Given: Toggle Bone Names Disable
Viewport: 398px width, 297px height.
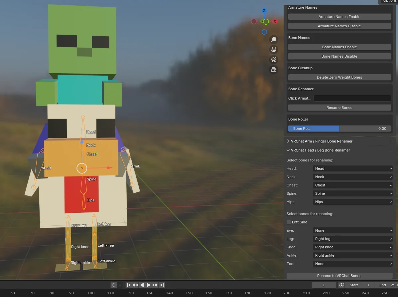Looking at the screenshot, I should 339,56.
